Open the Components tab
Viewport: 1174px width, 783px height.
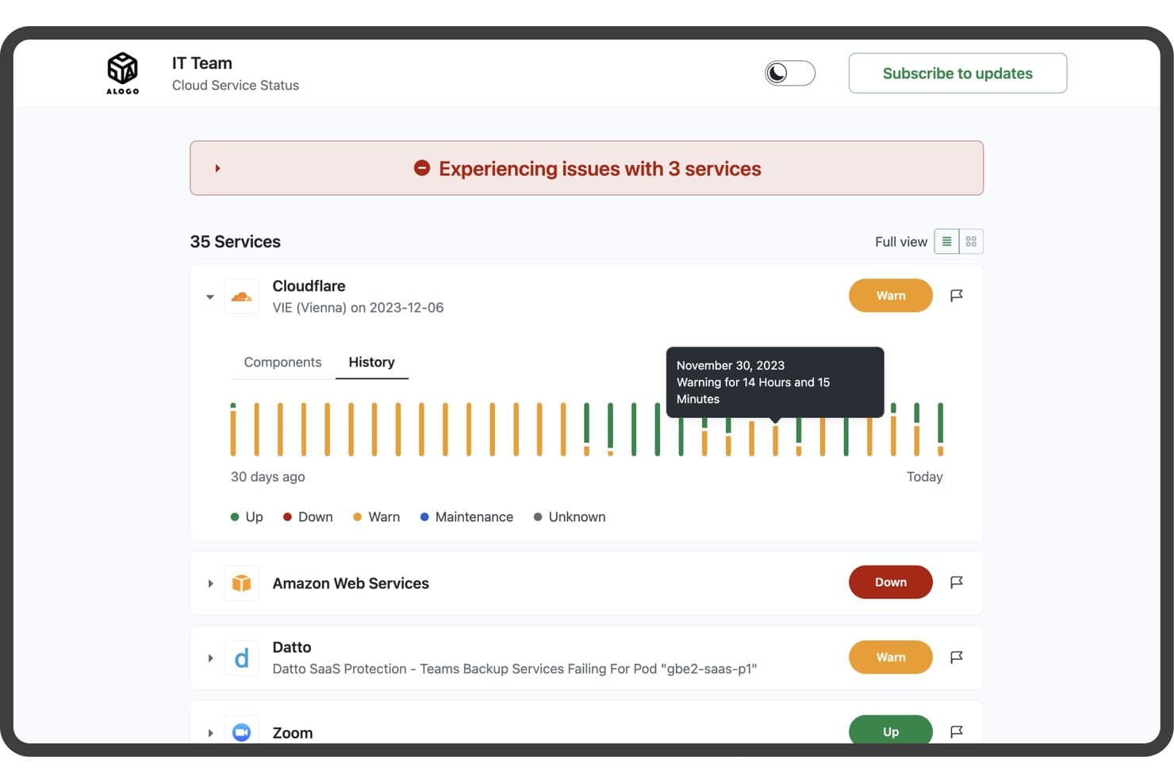coord(282,362)
